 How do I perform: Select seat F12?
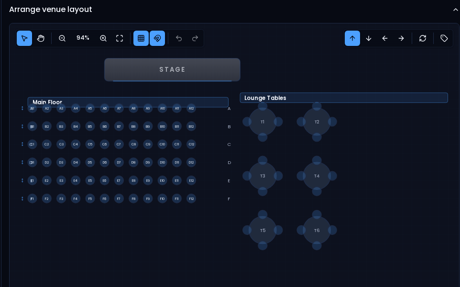pyautogui.click(x=191, y=199)
